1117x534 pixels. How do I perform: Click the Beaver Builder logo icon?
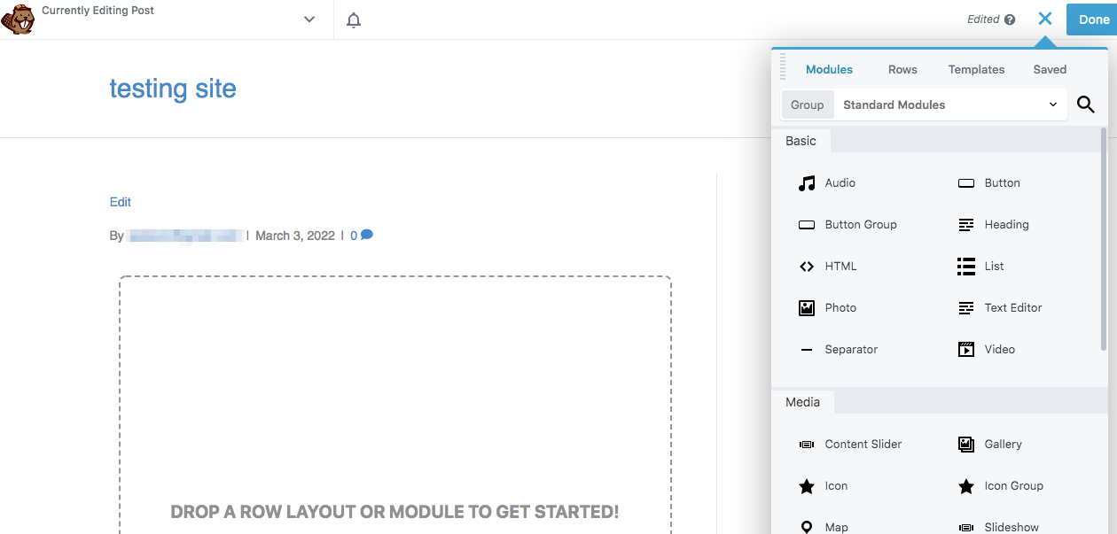pyautogui.click(x=18, y=19)
